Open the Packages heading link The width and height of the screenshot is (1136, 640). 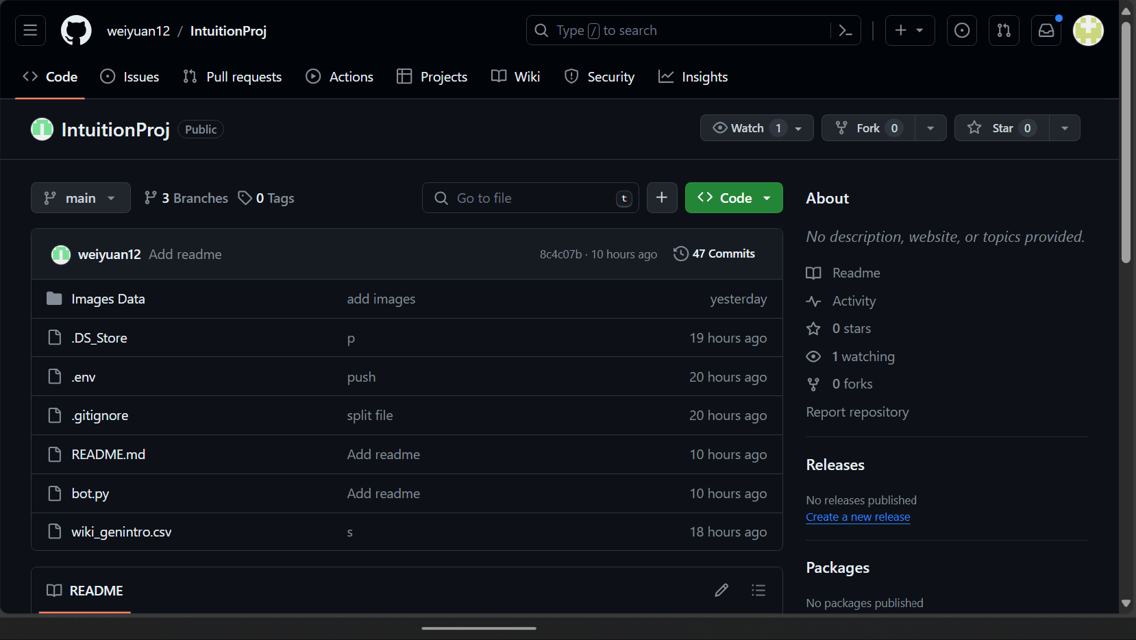[837, 567]
